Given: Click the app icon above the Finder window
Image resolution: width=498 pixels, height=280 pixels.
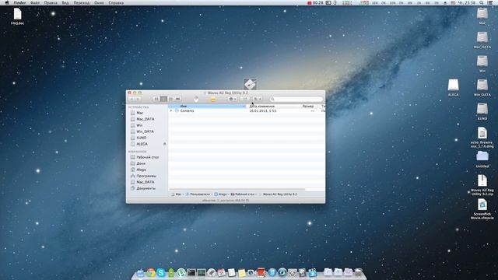Looking at the screenshot, I should coord(250,84).
